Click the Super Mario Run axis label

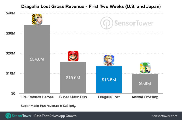click(x=73, y=97)
